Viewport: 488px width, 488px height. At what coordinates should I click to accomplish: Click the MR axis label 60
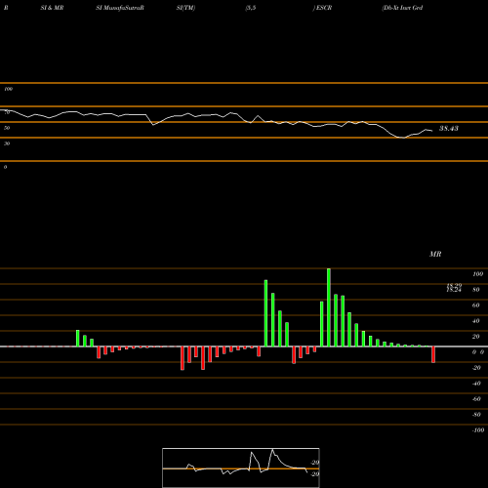click(476, 305)
